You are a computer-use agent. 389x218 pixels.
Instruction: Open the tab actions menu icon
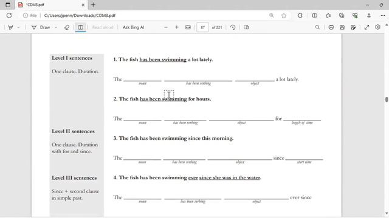click(x=8, y=5)
